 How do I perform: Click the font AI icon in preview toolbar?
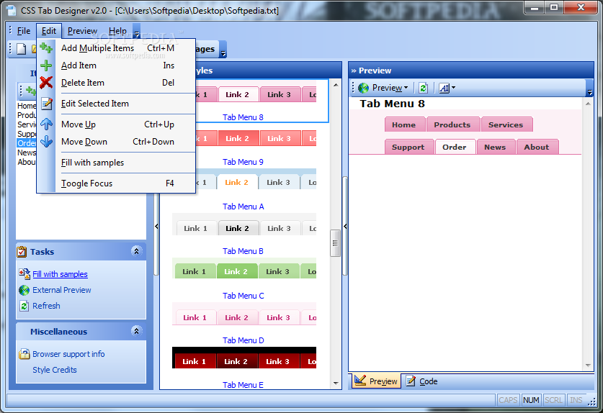pos(445,88)
